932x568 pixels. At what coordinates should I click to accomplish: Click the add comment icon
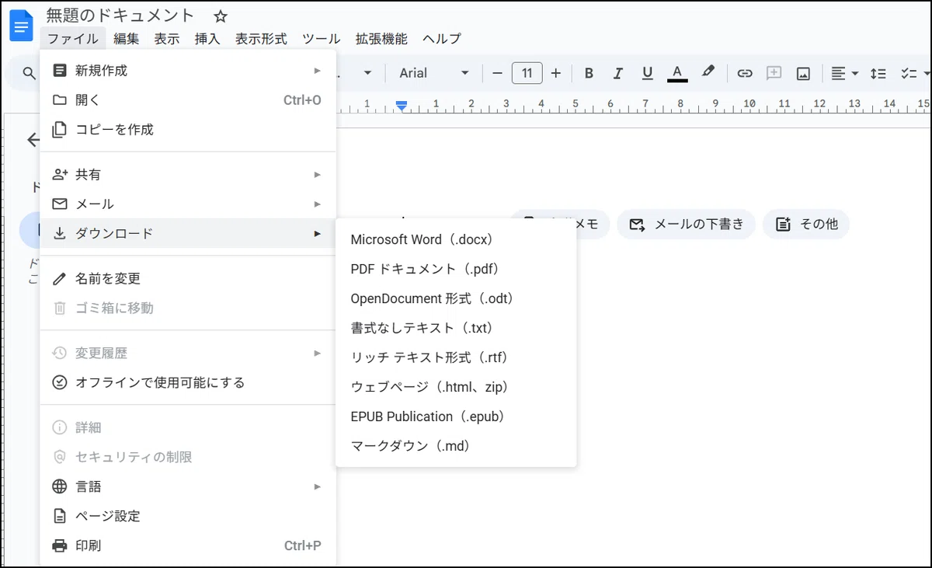(774, 73)
